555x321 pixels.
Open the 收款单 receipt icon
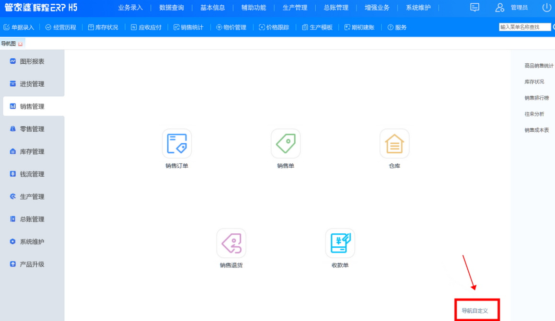pyautogui.click(x=340, y=243)
